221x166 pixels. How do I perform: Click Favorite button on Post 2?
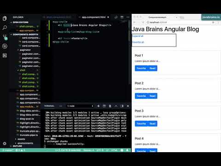tap(141, 96)
